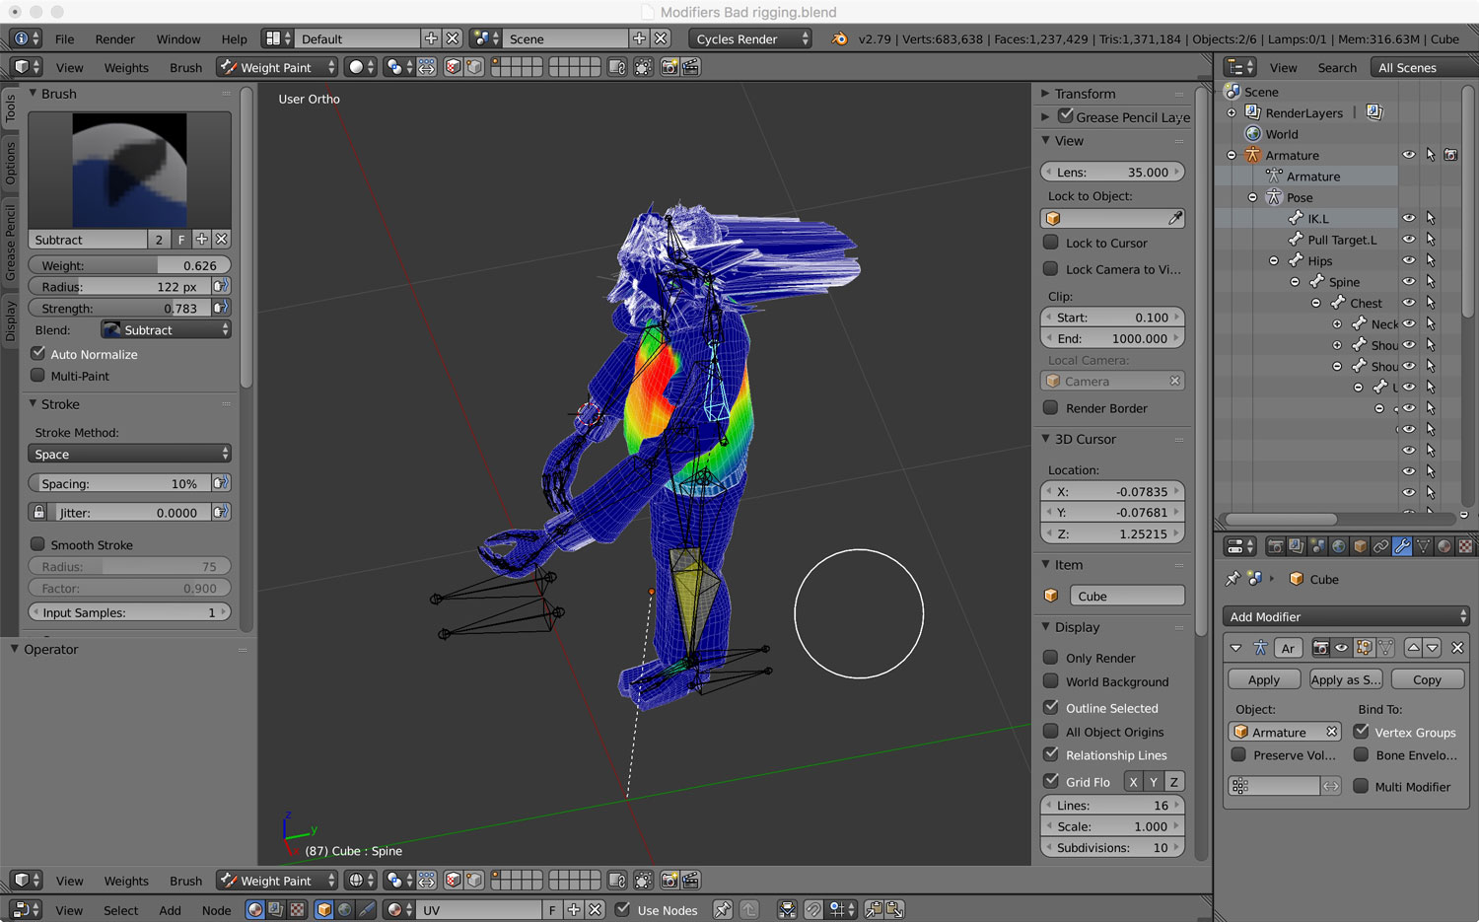Disable the Auto Normalize checkbox
Viewport: 1479px width, 922px height.
38,354
